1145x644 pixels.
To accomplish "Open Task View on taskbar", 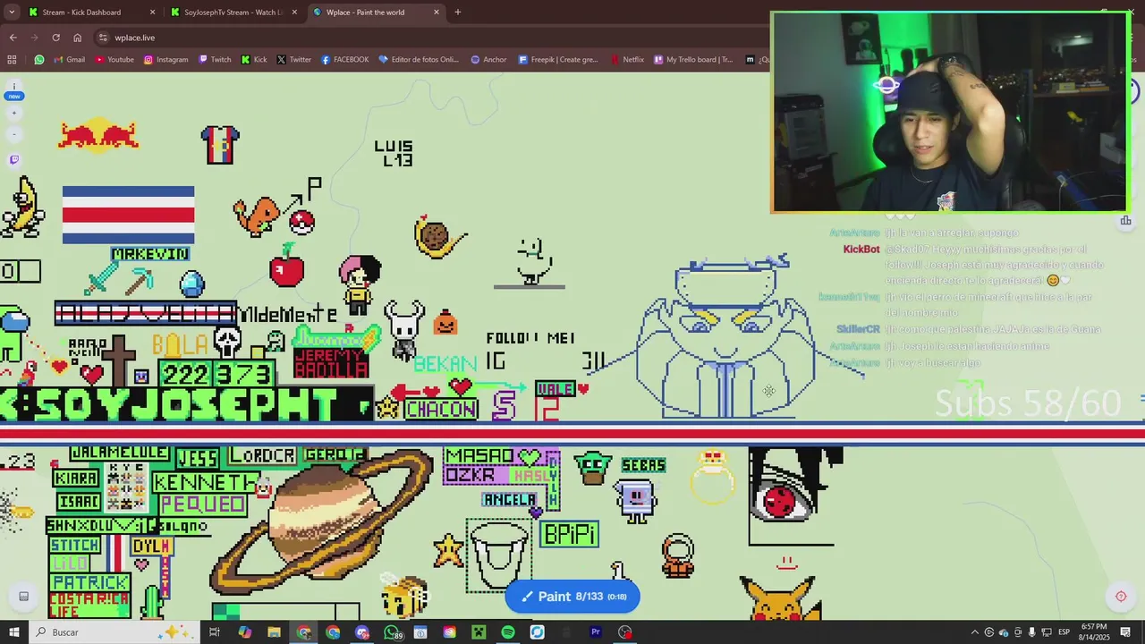I will click(215, 632).
